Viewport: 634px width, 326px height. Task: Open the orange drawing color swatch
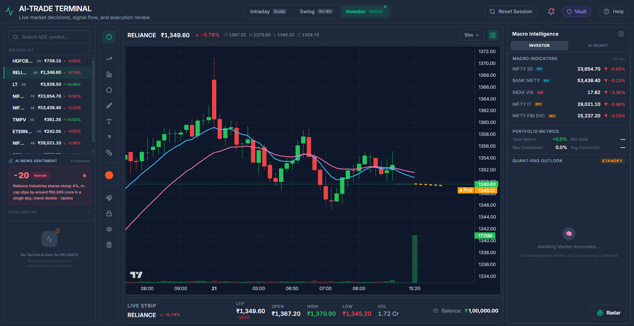coord(109,175)
